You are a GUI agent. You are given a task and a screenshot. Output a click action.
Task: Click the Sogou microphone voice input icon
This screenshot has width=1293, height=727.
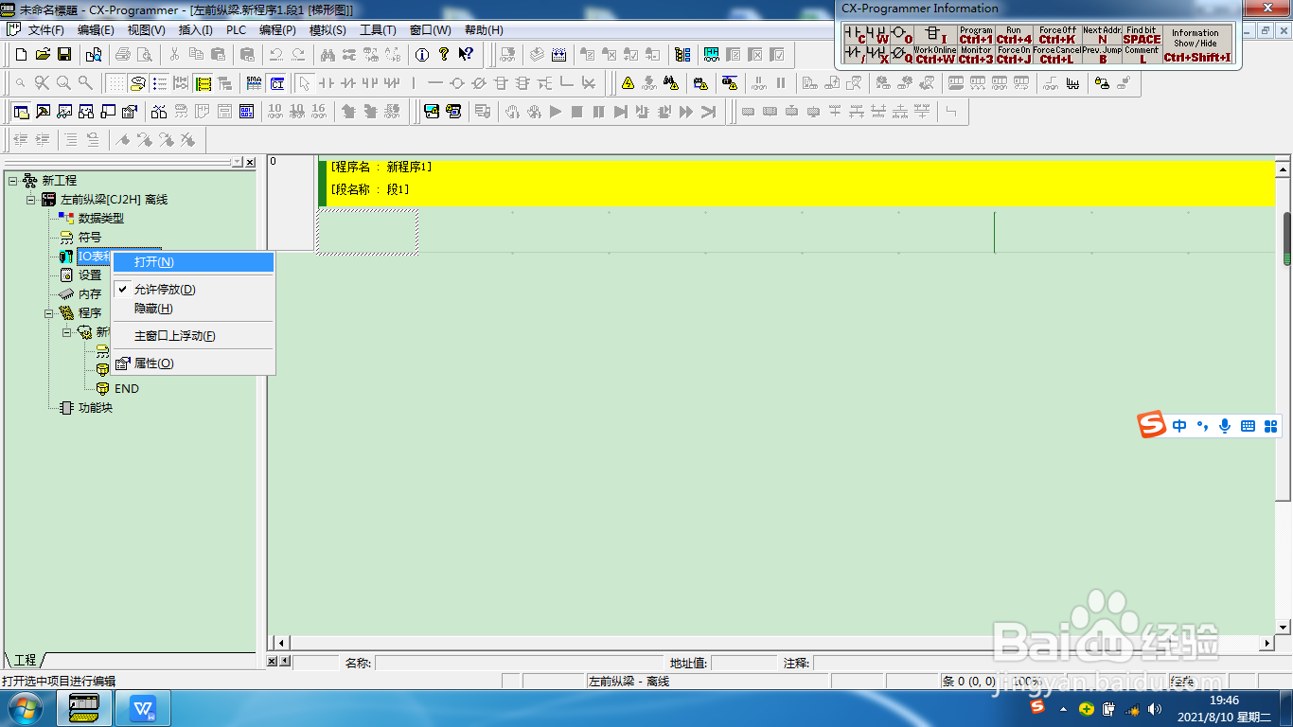1225,426
